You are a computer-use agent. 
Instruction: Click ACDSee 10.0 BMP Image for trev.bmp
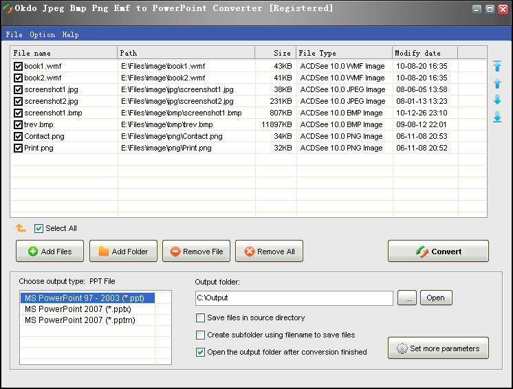[341, 125]
